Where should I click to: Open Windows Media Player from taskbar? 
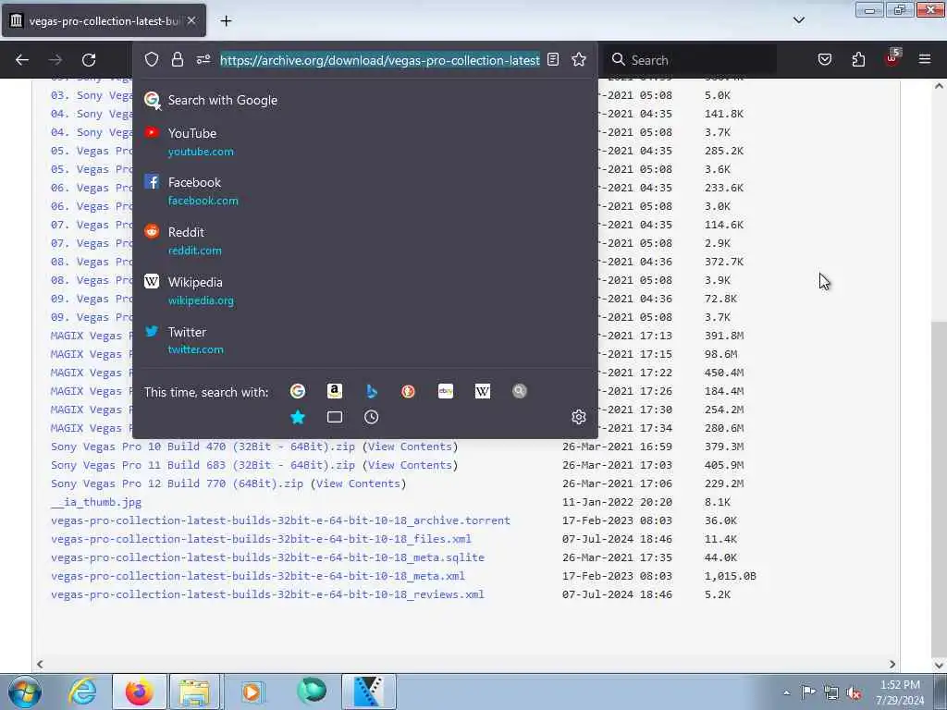pos(252,692)
